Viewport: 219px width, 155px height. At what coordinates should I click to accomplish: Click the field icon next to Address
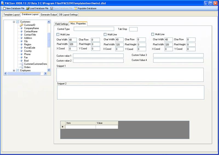point(22,38)
